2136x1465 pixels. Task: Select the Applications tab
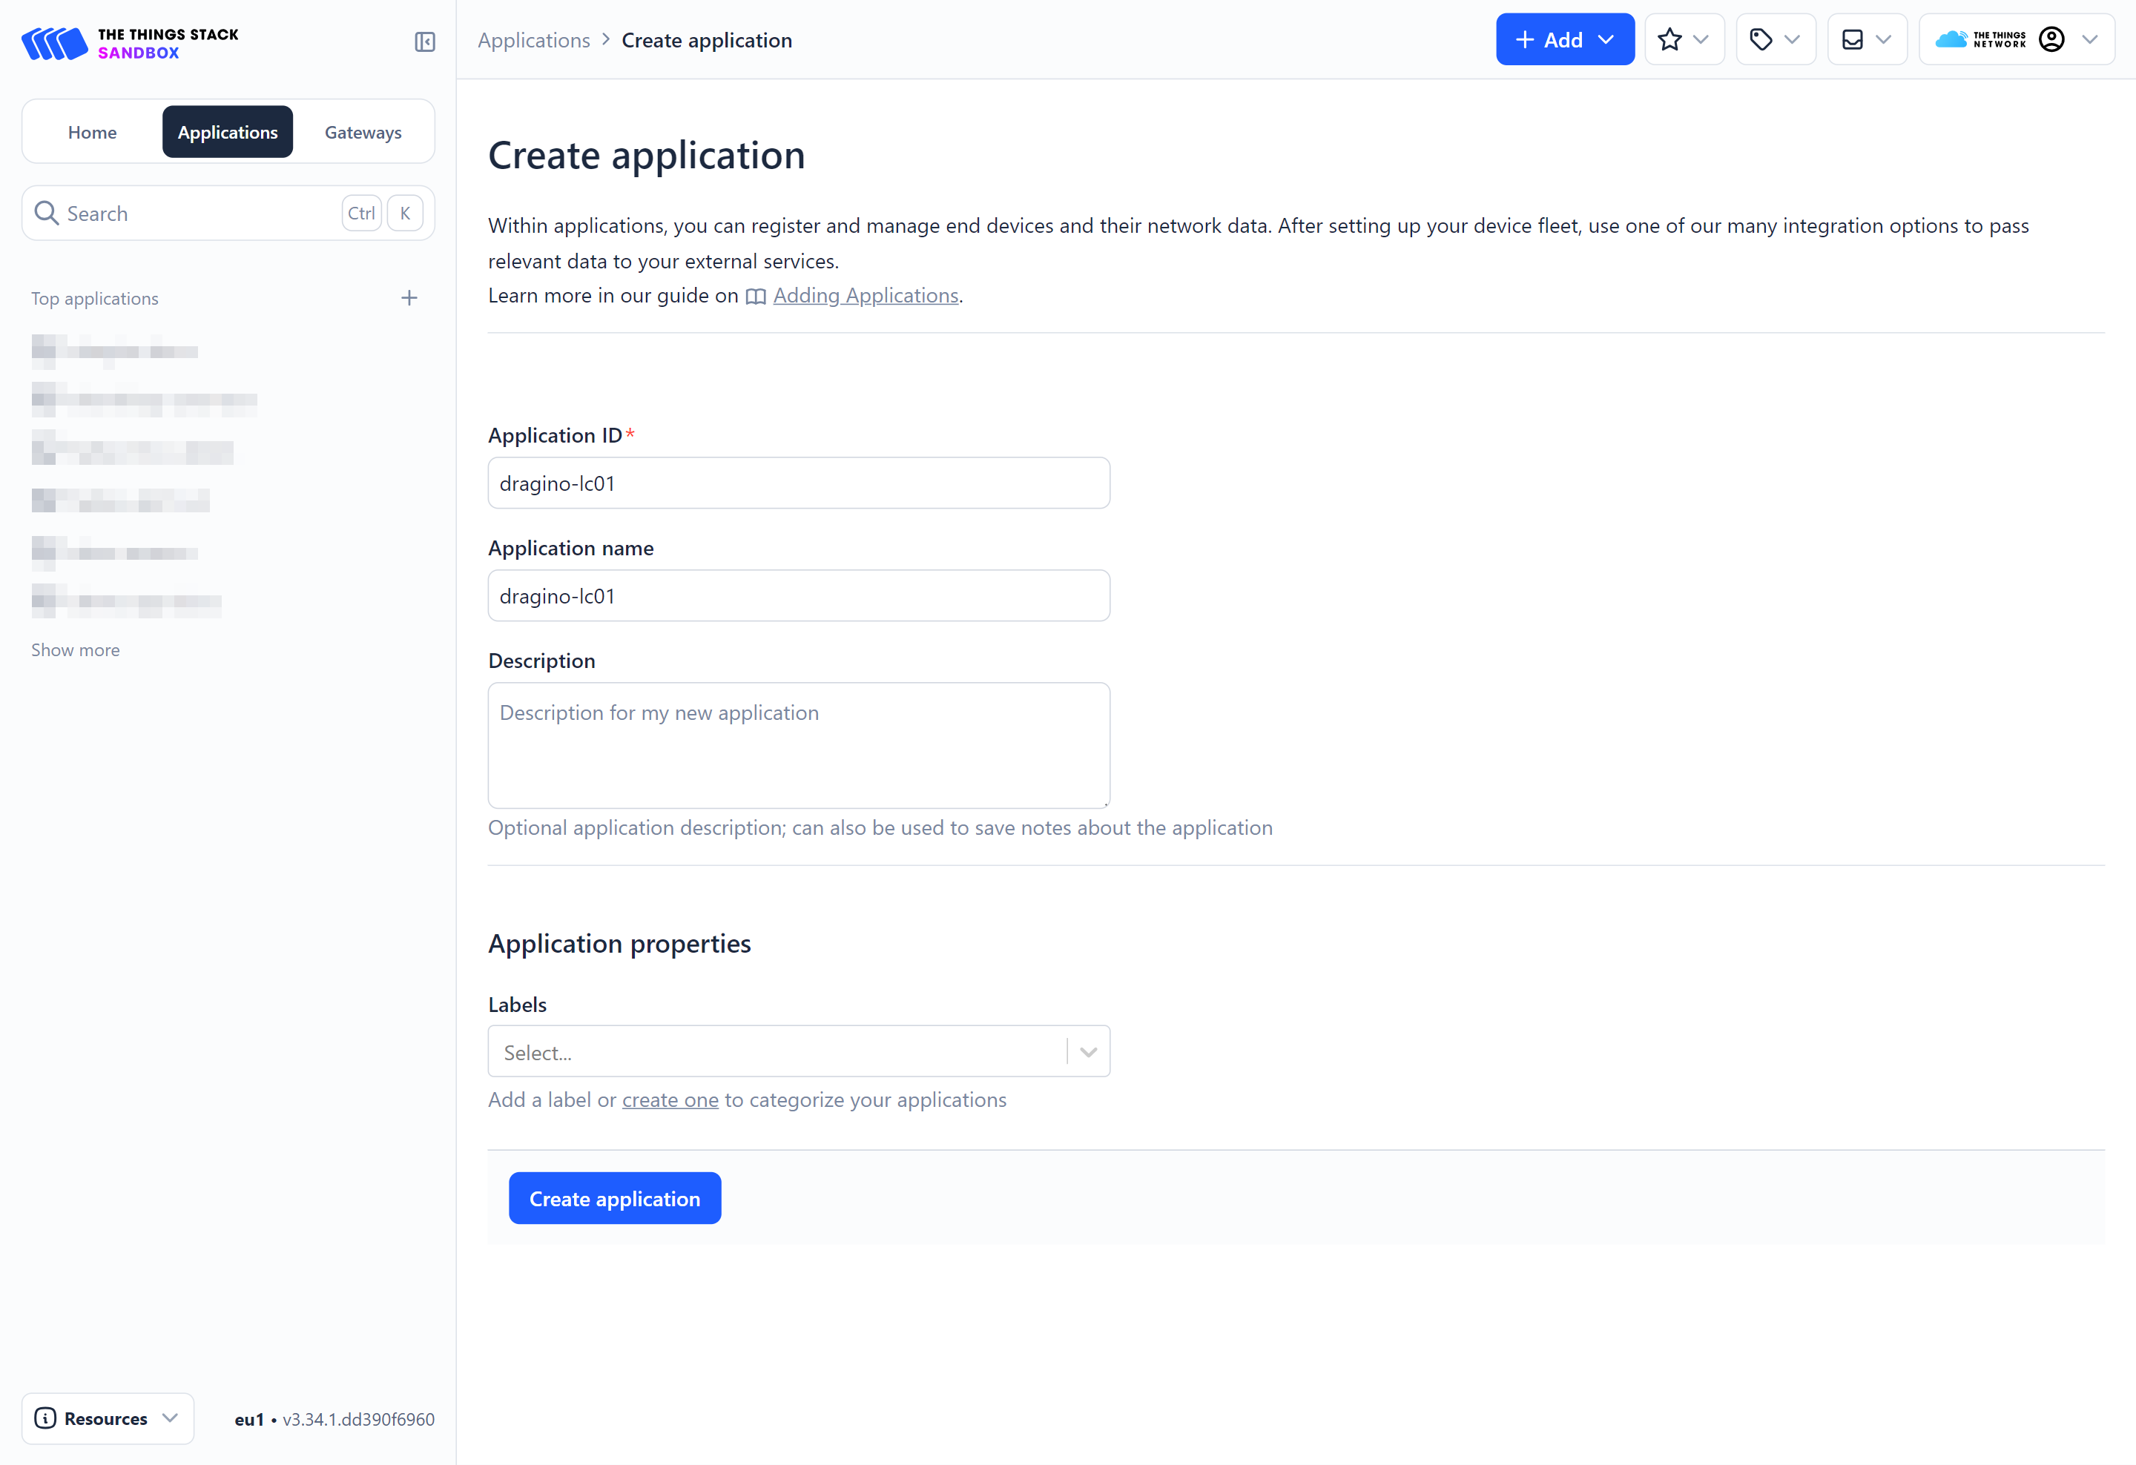[x=227, y=132]
